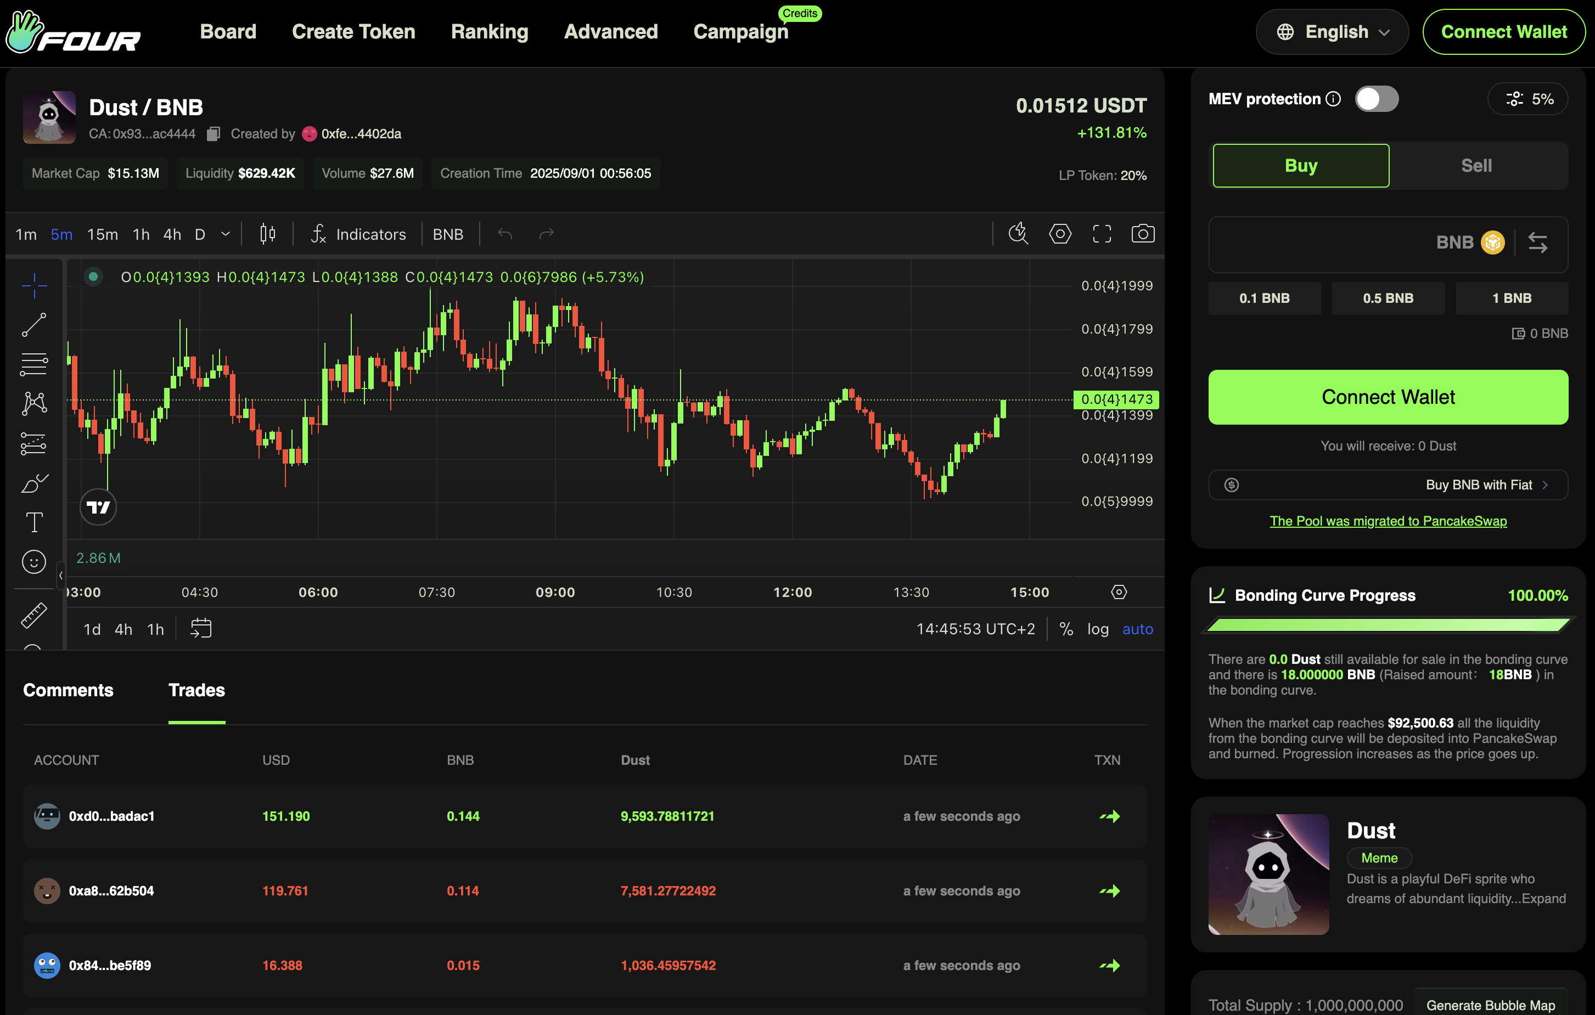
Task: Expand more chart intervals chevron
Action: click(x=226, y=234)
